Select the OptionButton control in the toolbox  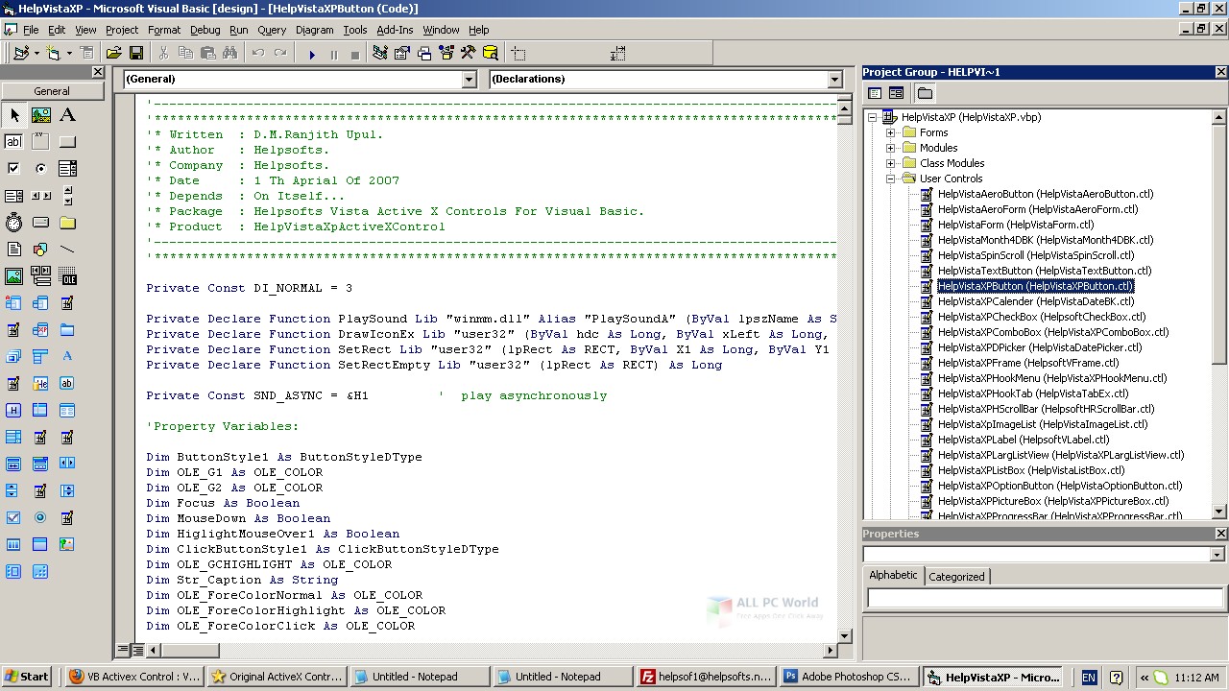tap(40, 169)
